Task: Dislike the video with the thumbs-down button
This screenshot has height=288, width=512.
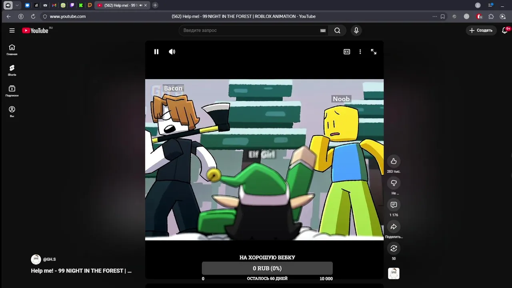Action: (394, 183)
